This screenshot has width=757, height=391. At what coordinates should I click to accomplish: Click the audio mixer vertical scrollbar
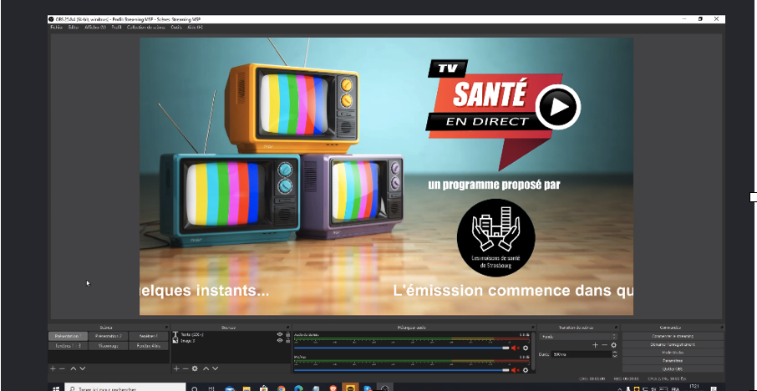click(x=534, y=352)
